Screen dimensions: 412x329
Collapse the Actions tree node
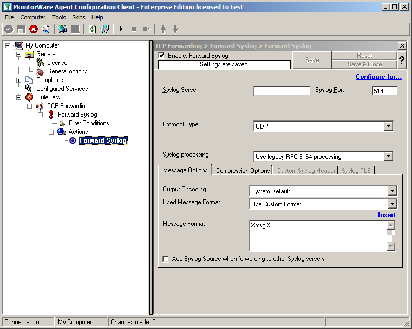coord(51,132)
